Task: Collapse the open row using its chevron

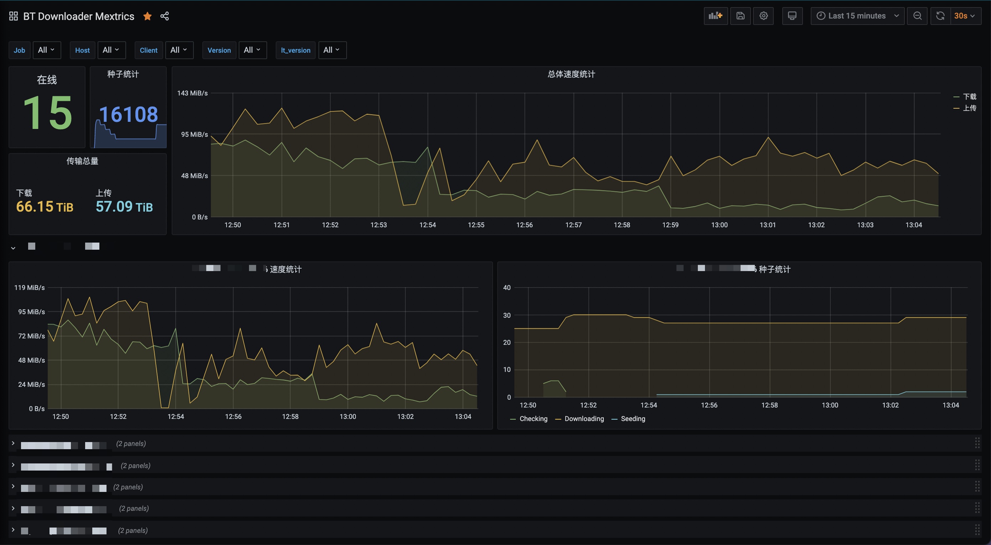Action: 13,248
